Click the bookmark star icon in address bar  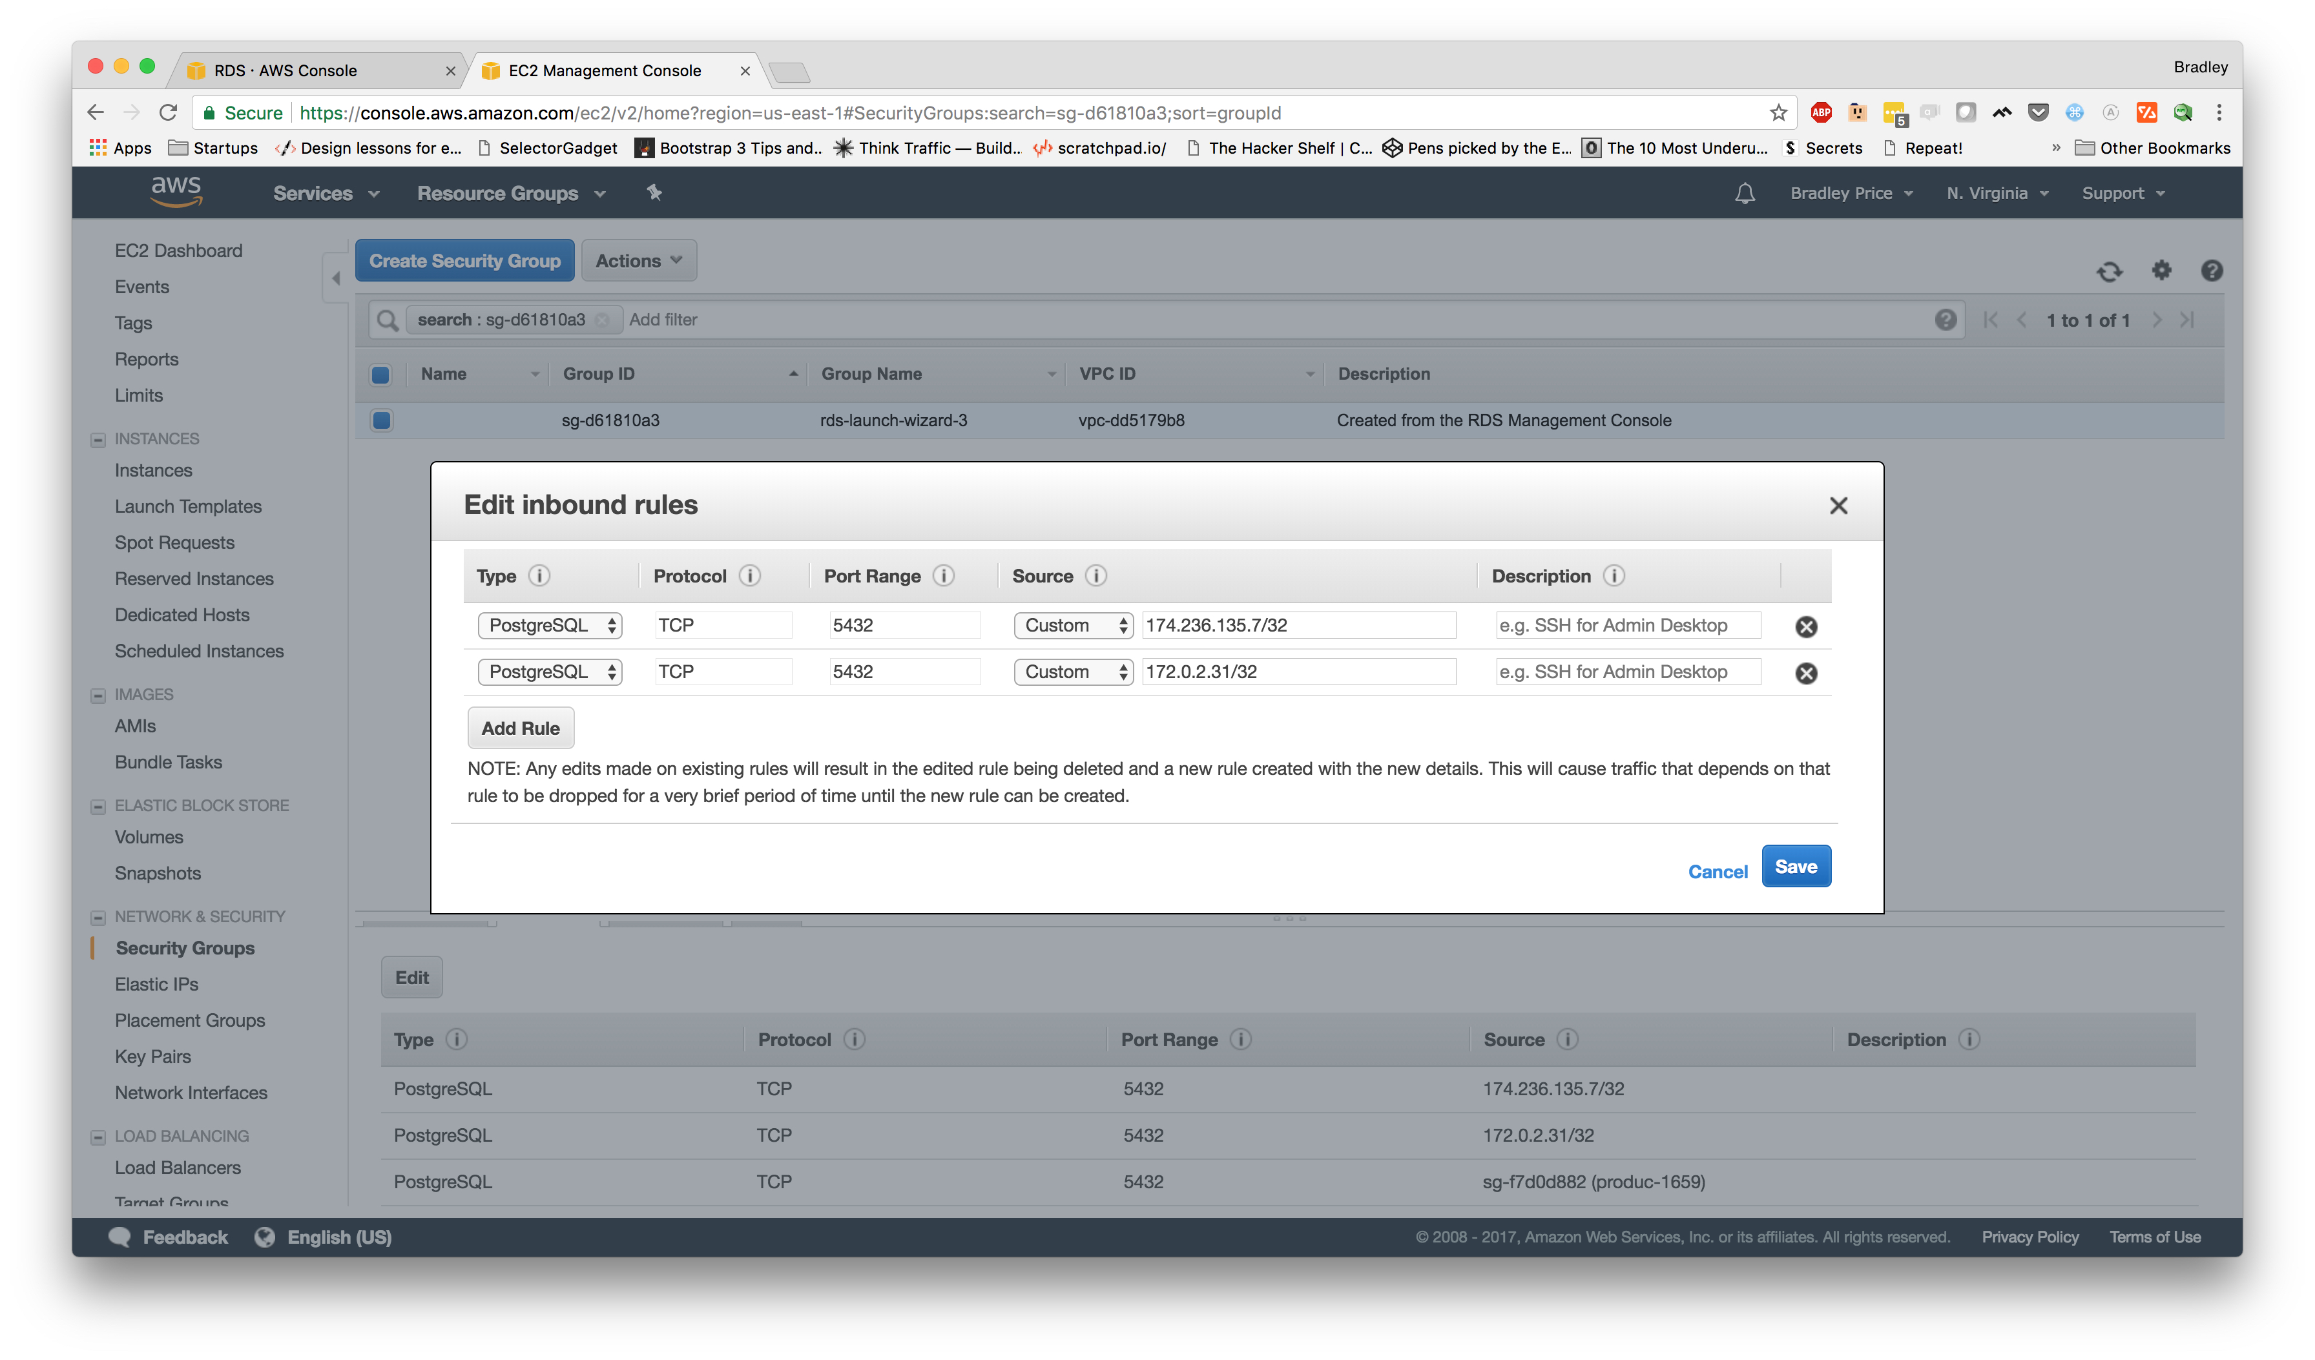coord(1774,114)
